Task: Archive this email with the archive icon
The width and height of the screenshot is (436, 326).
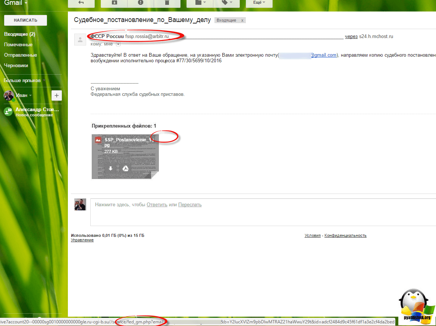Action: tap(114, 3)
